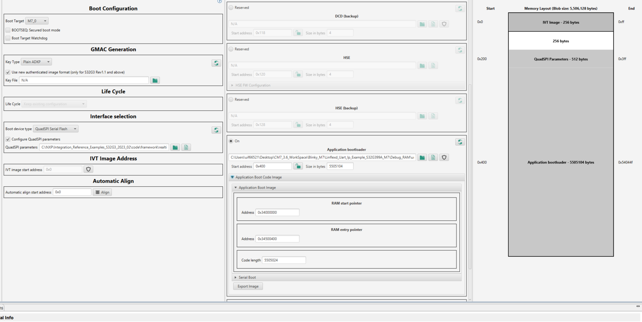Browse for Application bootloader file
Screen dimensions: 642x322
pos(422,157)
